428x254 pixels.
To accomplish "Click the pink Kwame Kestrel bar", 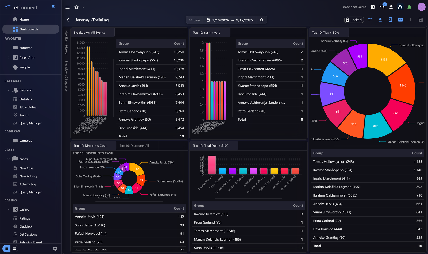I will [x=212, y=165].
